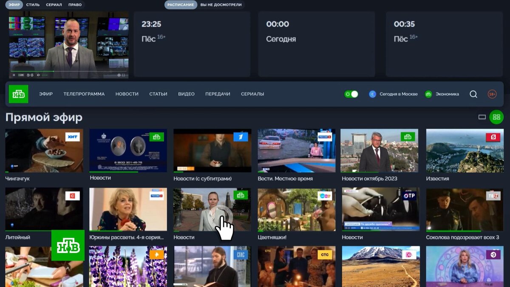Open the Новости menu item
The image size is (510, 287).
click(x=127, y=94)
